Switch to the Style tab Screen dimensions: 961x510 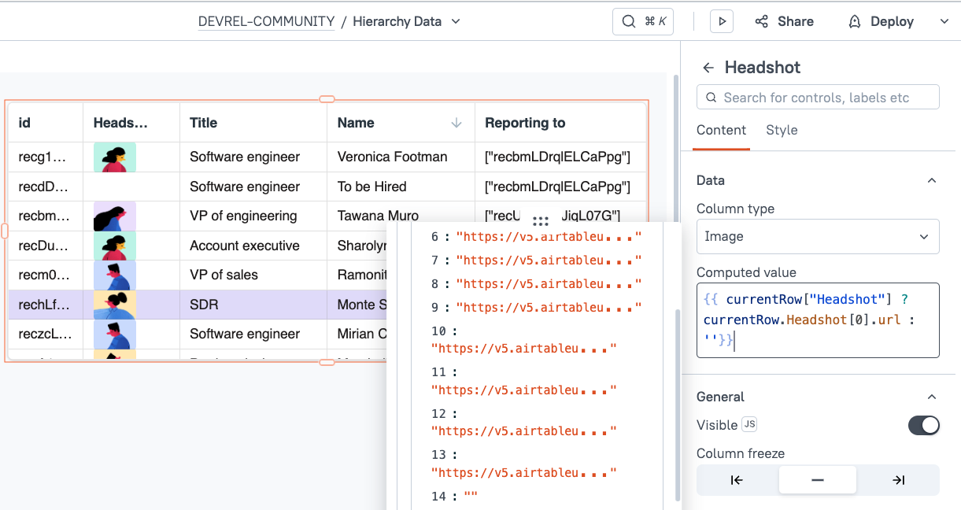pyautogui.click(x=782, y=130)
